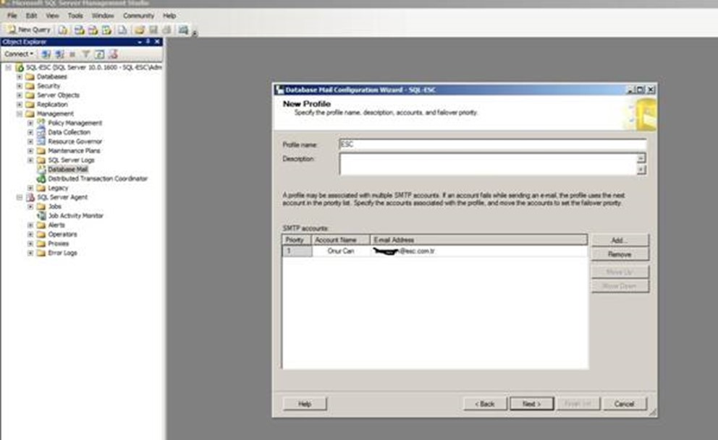Collapse the Management folder
The height and width of the screenshot is (440, 718).
pos(20,113)
